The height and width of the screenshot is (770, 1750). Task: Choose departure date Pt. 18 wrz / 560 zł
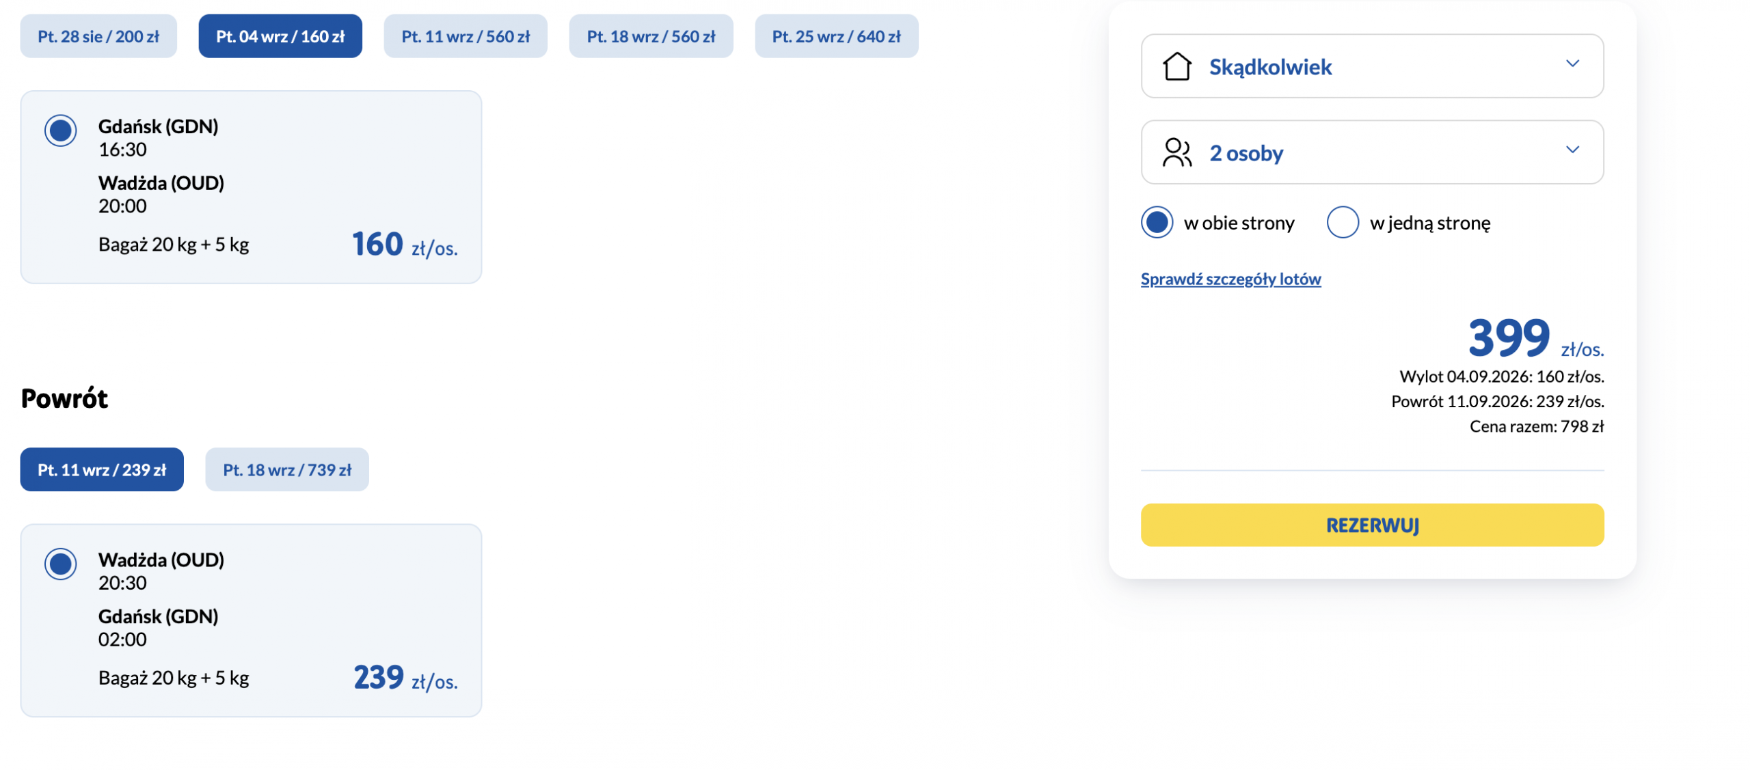[x=651, y=36]
